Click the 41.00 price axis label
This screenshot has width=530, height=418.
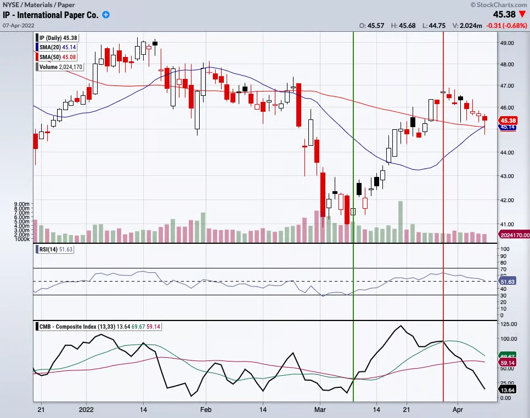coord(507,224)
